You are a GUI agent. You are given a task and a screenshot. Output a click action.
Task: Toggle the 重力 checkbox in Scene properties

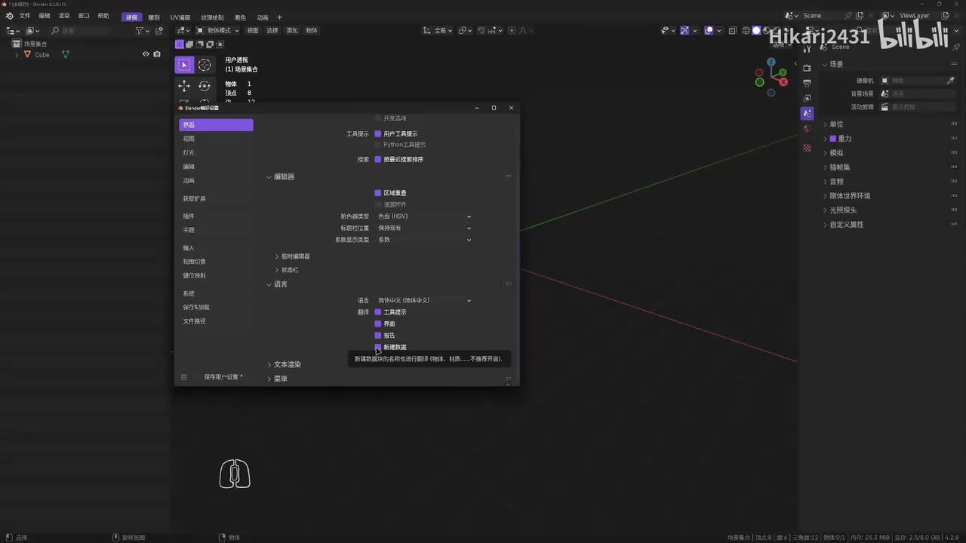click(x=833, y=139)
